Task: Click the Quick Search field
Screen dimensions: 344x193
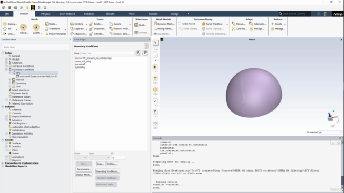Action: tap(295, 14)
